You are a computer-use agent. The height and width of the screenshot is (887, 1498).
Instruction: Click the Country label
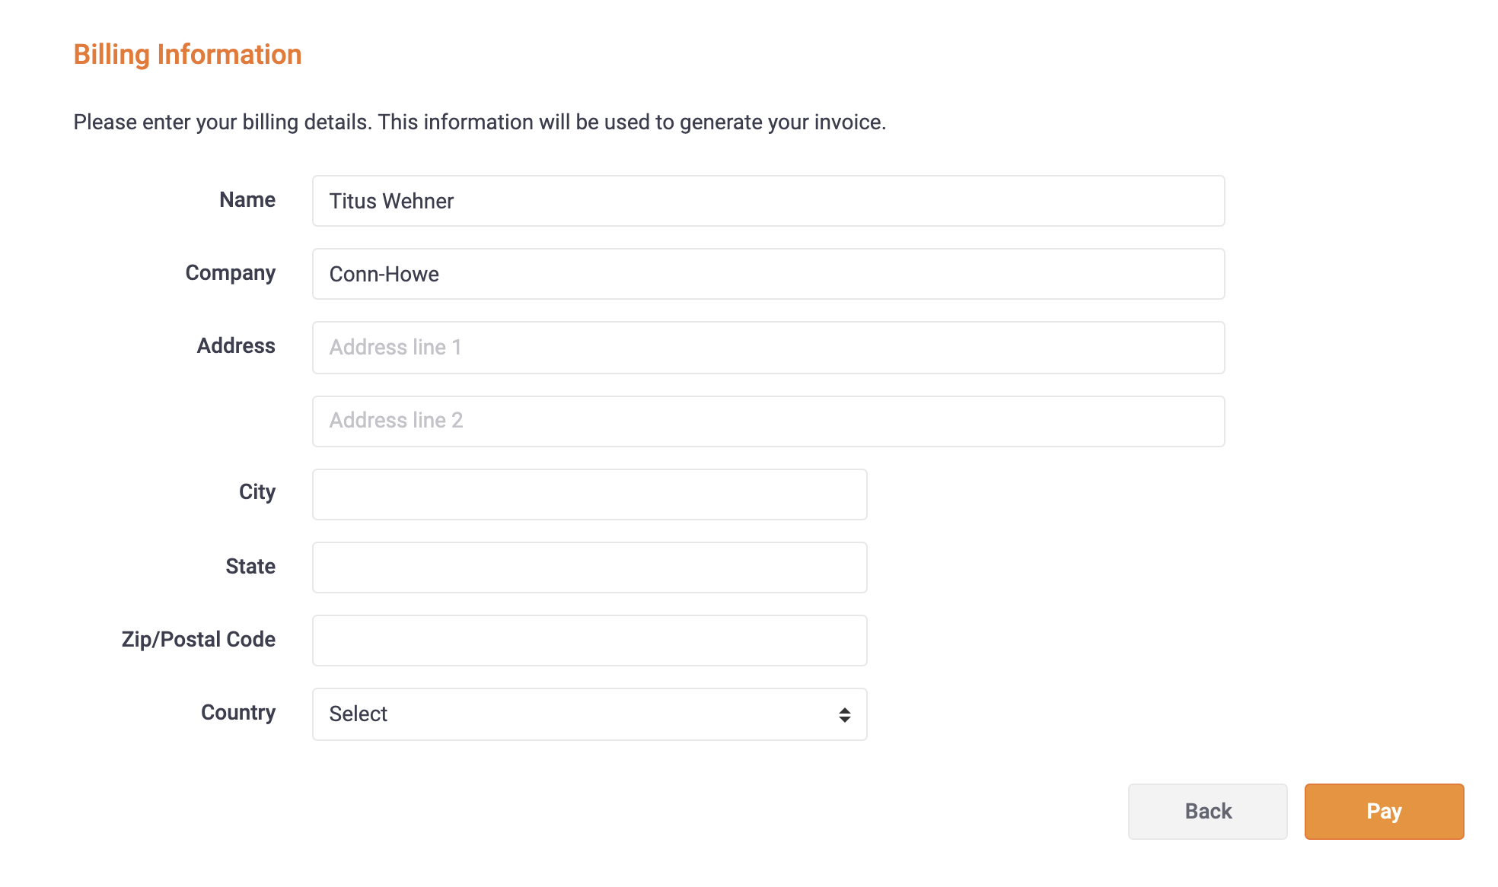(x=238, y=713)
